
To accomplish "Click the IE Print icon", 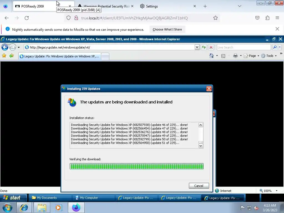I will pos(235,56).
